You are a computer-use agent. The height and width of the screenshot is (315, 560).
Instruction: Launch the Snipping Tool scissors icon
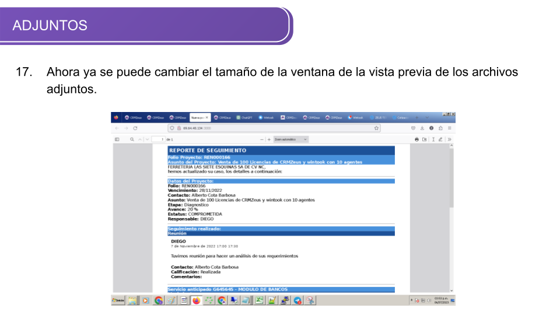pyautogui.click(x=310, y=301)
